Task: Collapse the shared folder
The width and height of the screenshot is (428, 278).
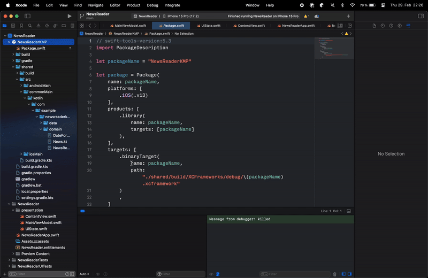Action: (13, 67)
